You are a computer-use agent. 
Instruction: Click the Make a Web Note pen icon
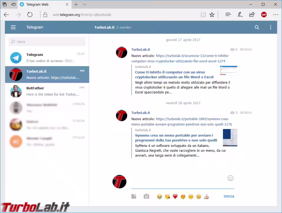click(240, 15)
